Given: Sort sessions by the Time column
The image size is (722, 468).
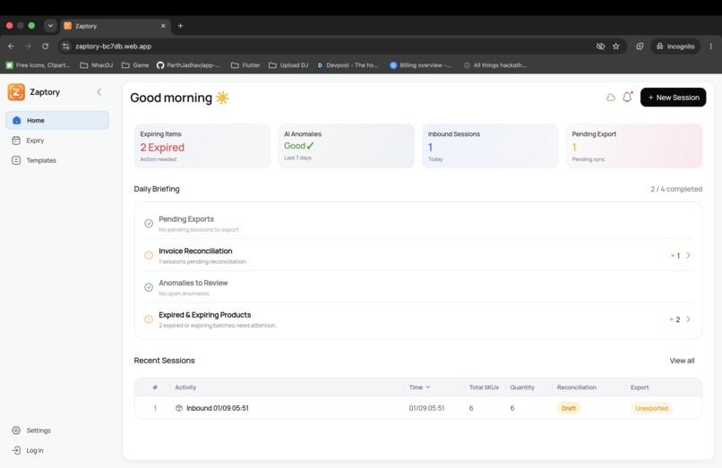Looking at the screenshot, I should (x=419, y=387).
